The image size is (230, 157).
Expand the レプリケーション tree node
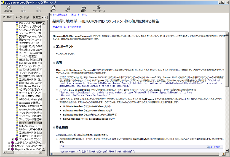(9, 145)
